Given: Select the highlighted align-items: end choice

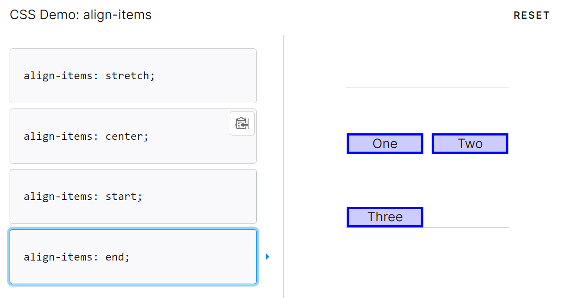Looking at the screenshot, I should (x=133, y=257).
